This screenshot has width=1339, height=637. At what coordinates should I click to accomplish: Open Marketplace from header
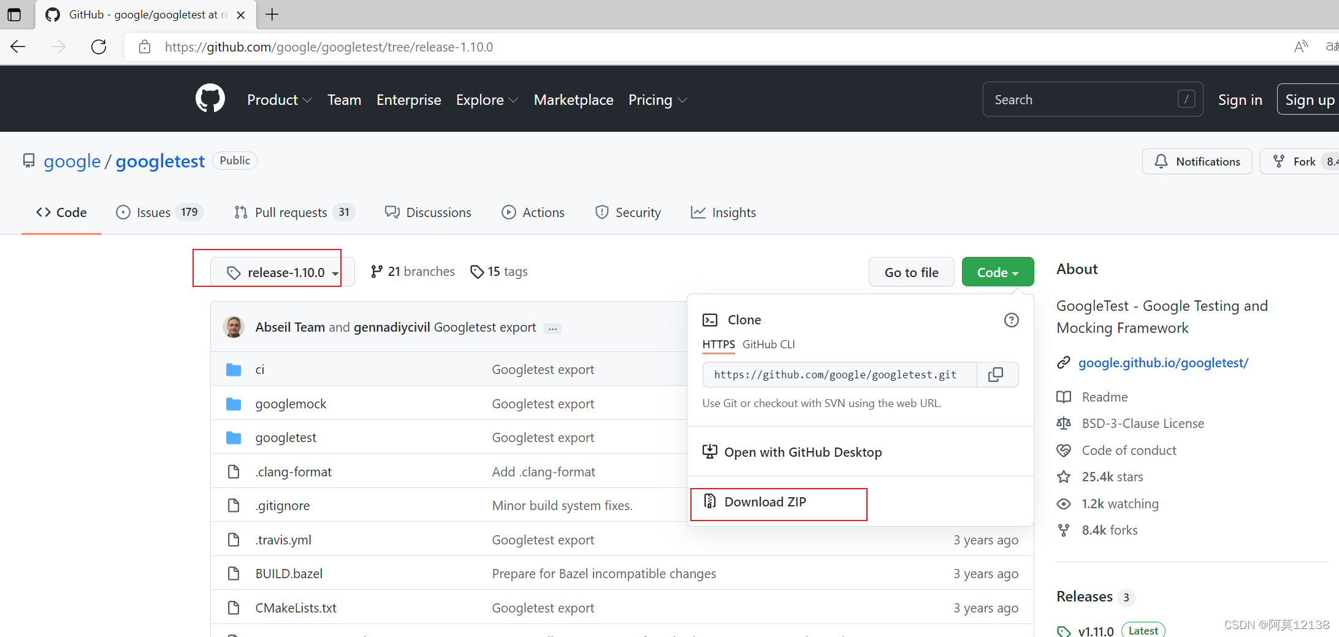(573, 100)
